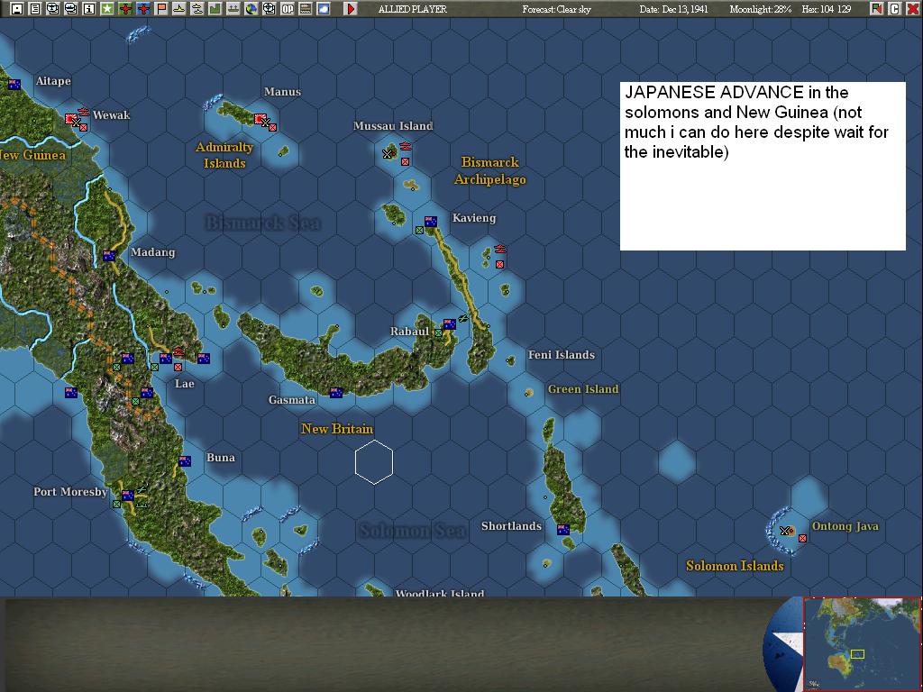Screen dimensions: 923x692
Task: Click the 'Admiralty Islands' map label
Action: tap(224, 155)
